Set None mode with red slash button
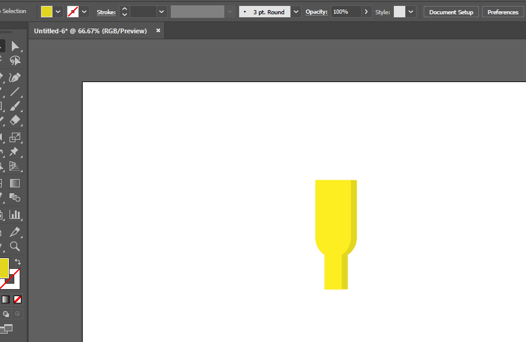Image resolution: width=526 pixels, height=342 pixels. [x=17, y=299]
